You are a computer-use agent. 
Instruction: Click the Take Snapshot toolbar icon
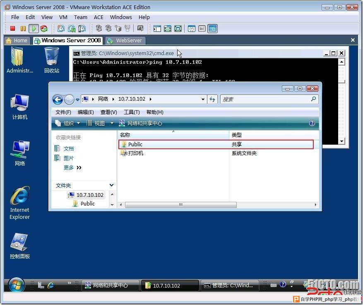[x=61, y=29]
